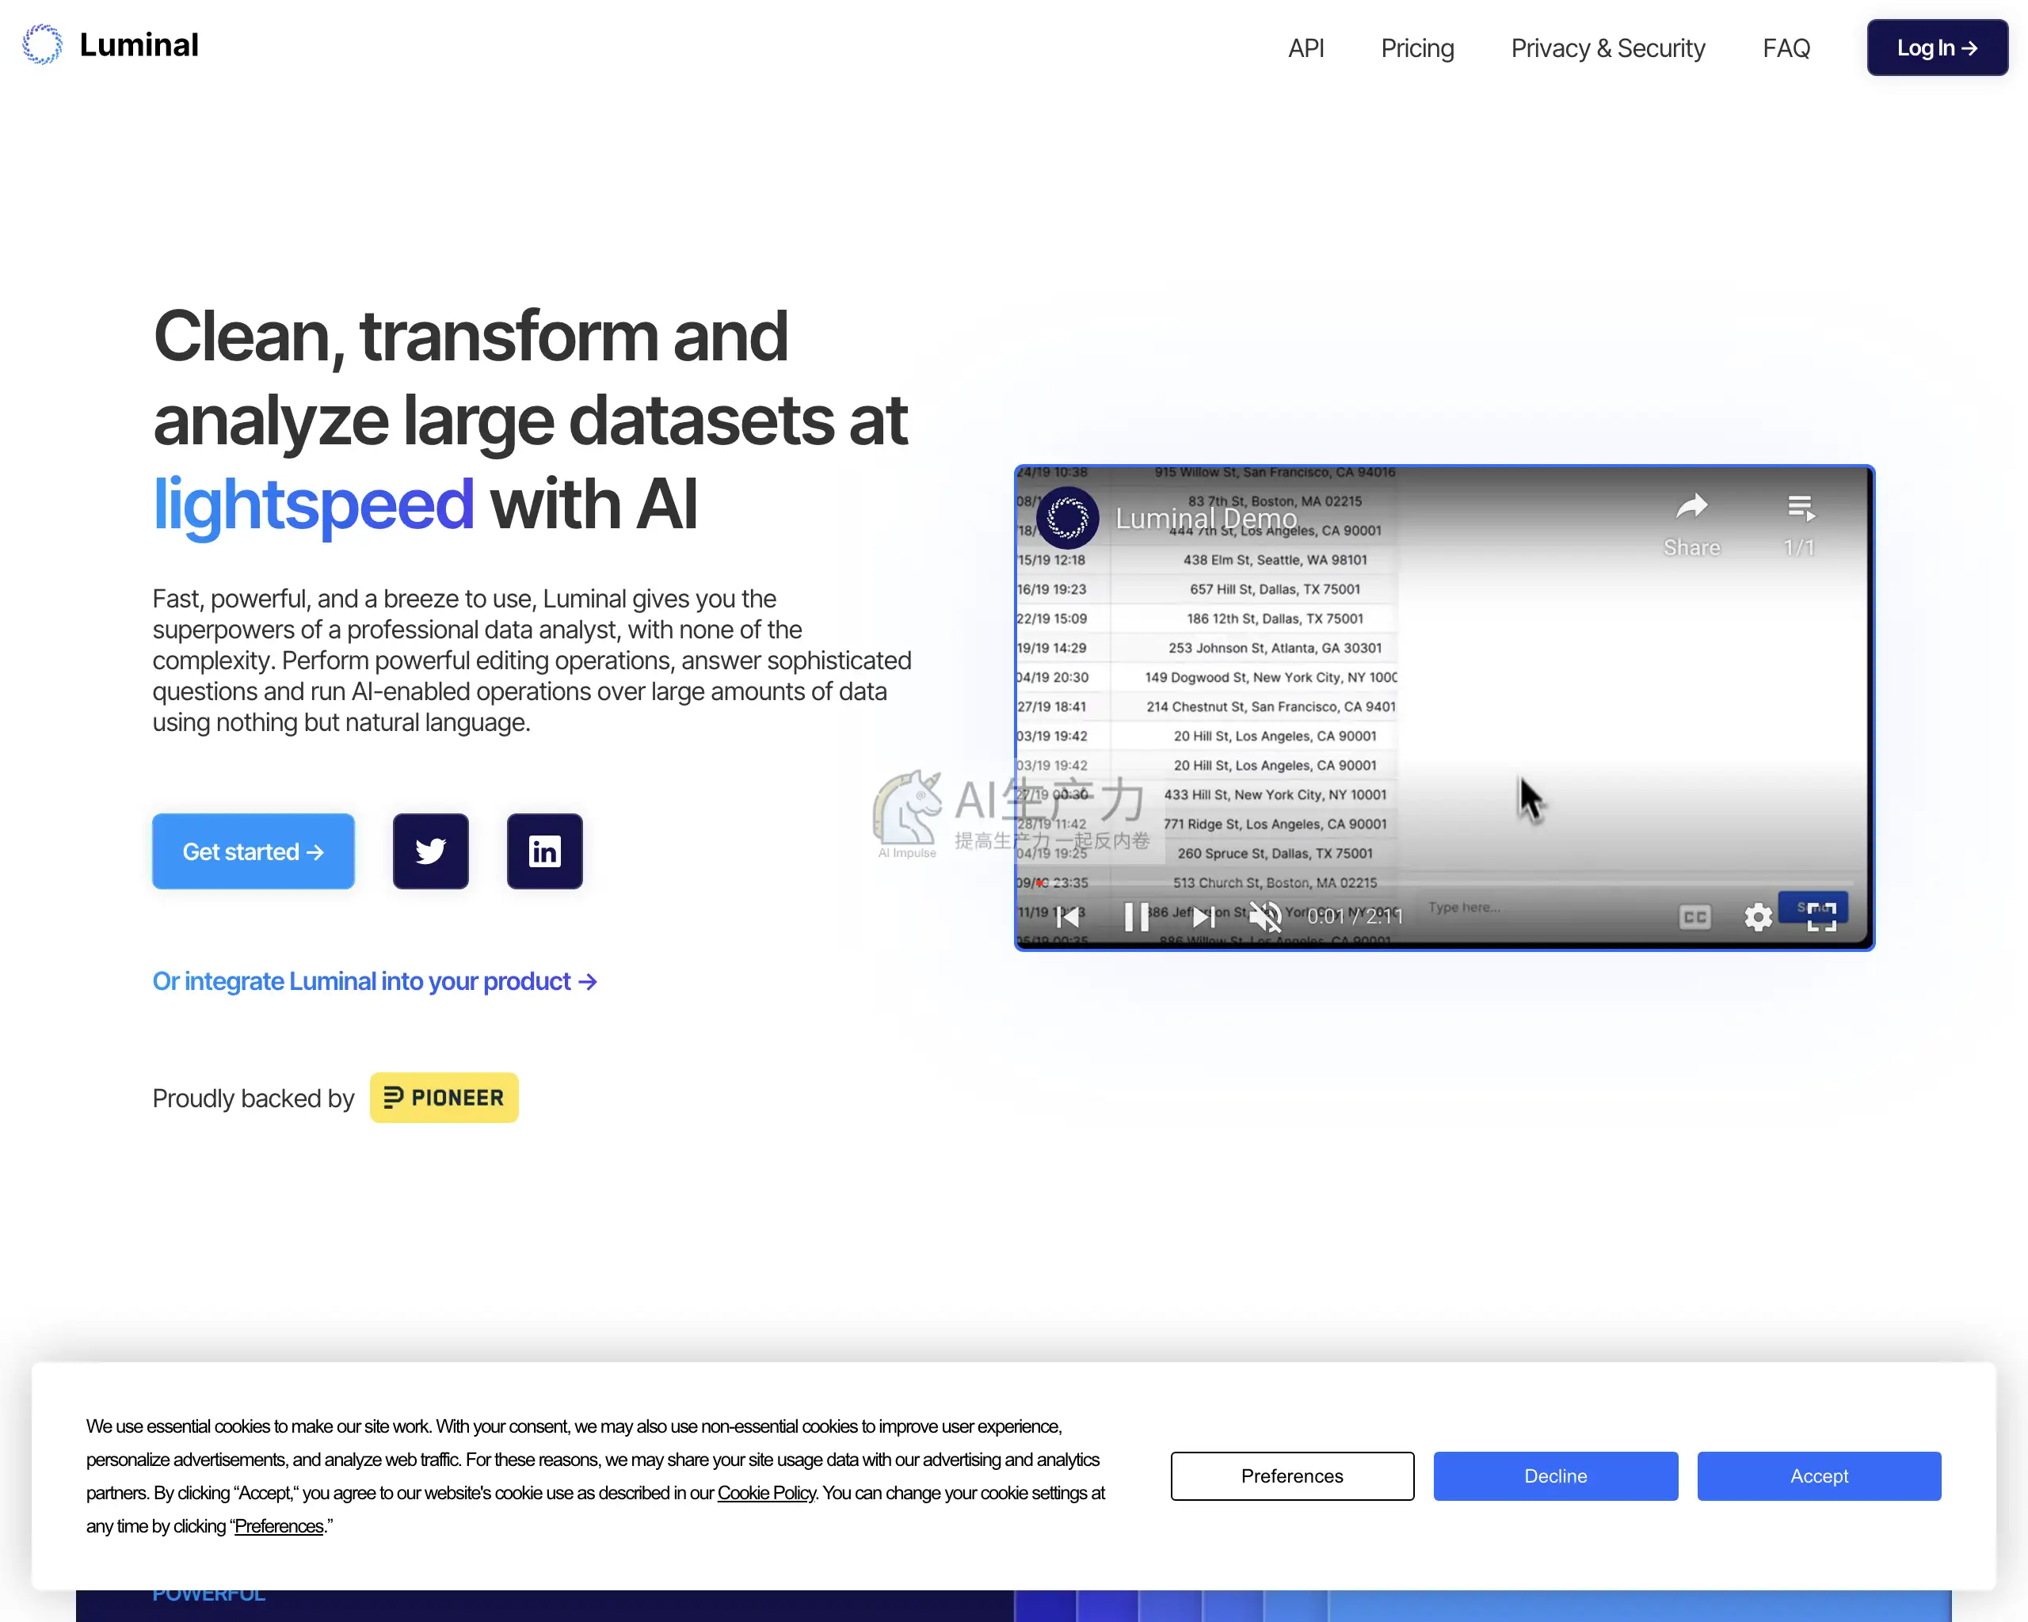The image size is (2028, 1622).
Task: Click the video Share arrow icon
Action: tap(1691, 508)
